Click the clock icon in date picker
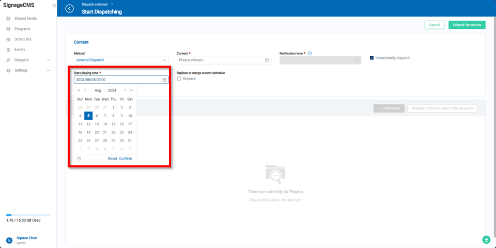 click(x=79, y=158)
